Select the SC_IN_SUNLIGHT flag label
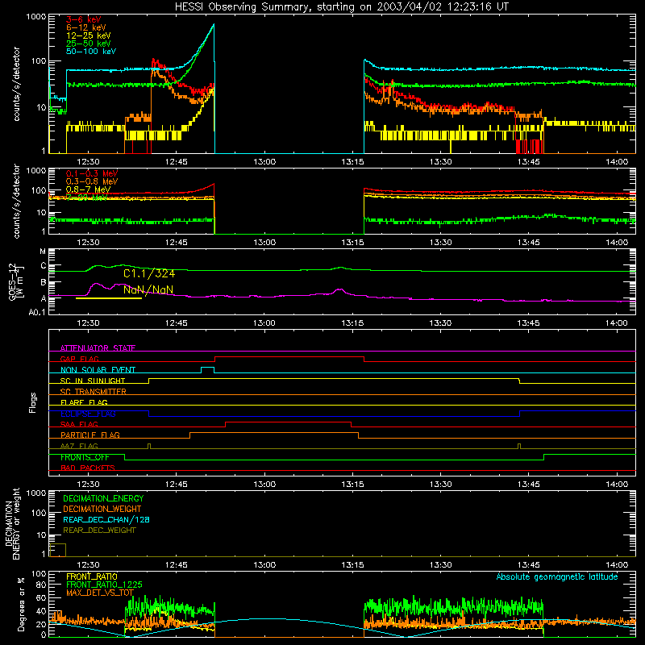Screen dimensions: 645x645 click(93, 381)
